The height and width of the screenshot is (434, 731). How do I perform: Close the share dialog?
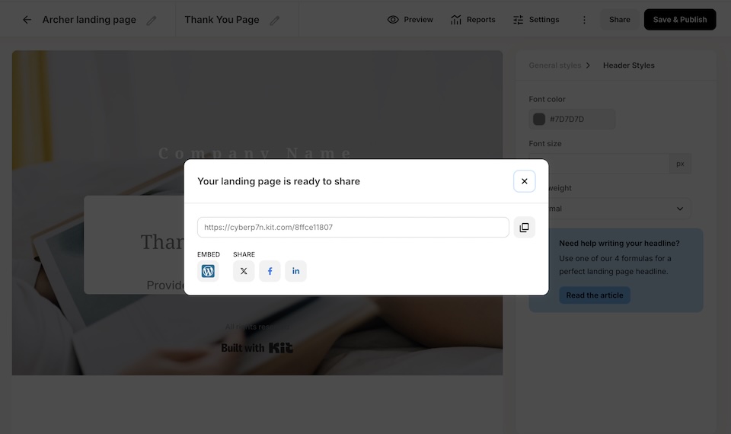[x=524, y=181]
